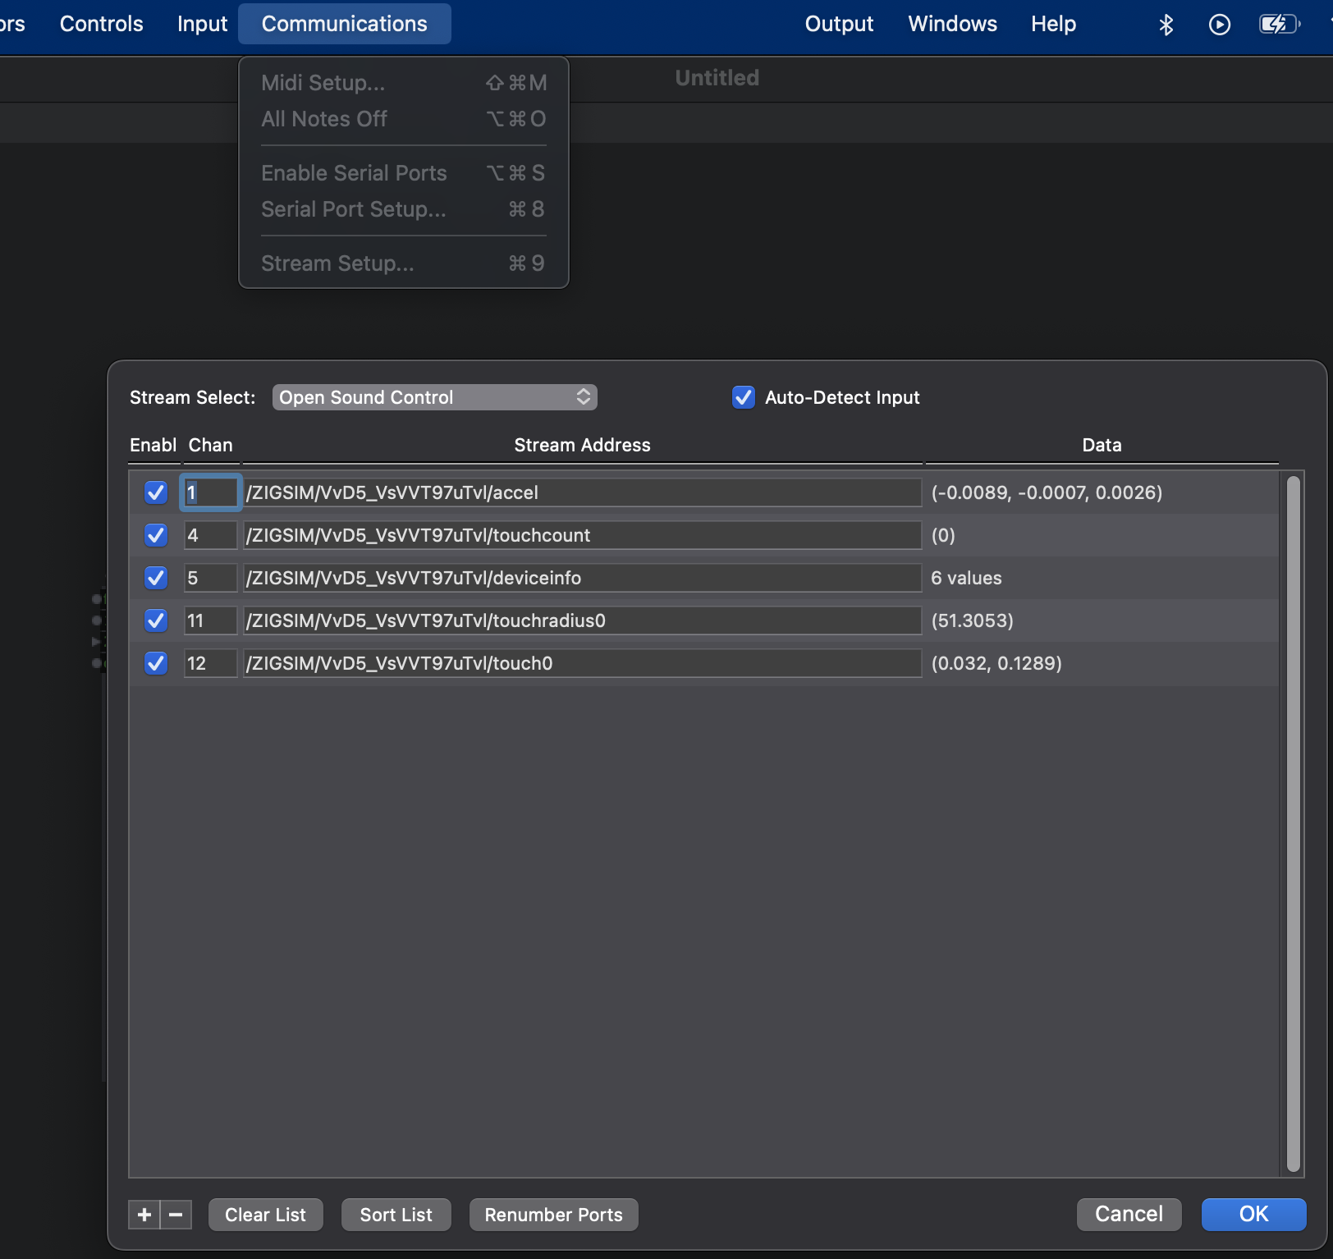The height and width of the screenshot is (1259, 1333).
Task: Click the Enabl column header
Action: (x=153, y=445)
